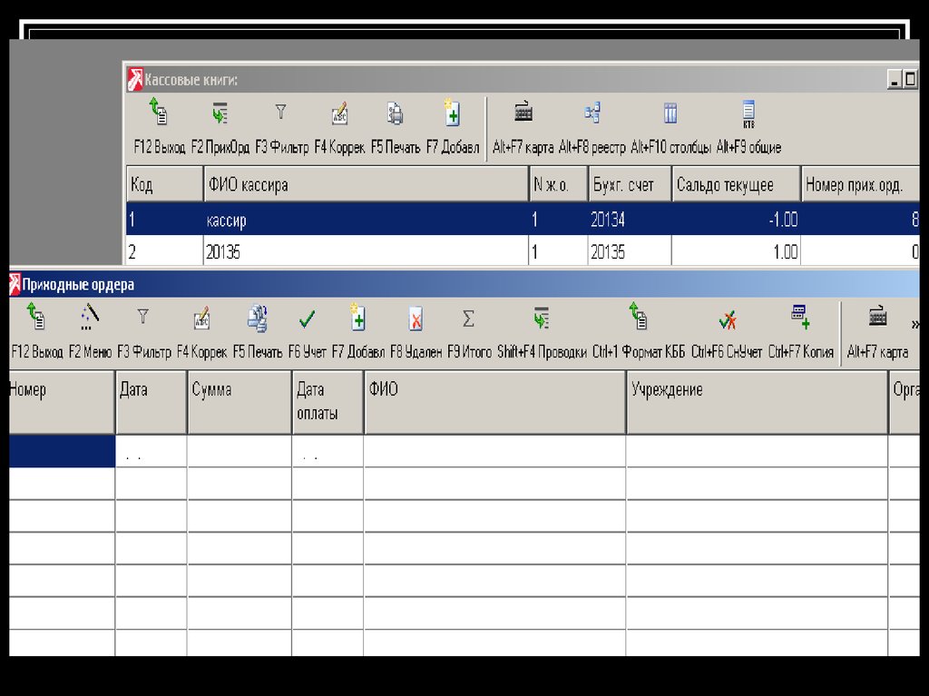929x696 pixels.
Task: Open Alt+F9 общие settings icon
Action: tap(748, 114)
